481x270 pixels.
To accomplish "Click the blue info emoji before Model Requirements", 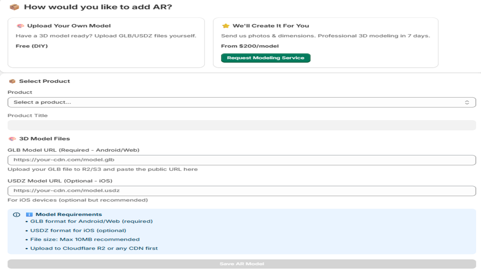I will pyautogui.click(x=29, y=214).
